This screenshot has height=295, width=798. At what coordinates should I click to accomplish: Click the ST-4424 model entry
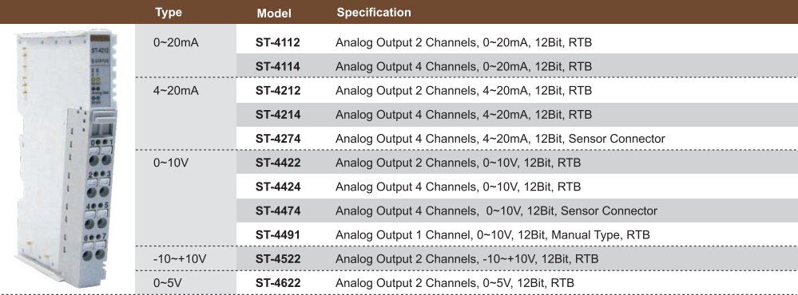point(278,187)
